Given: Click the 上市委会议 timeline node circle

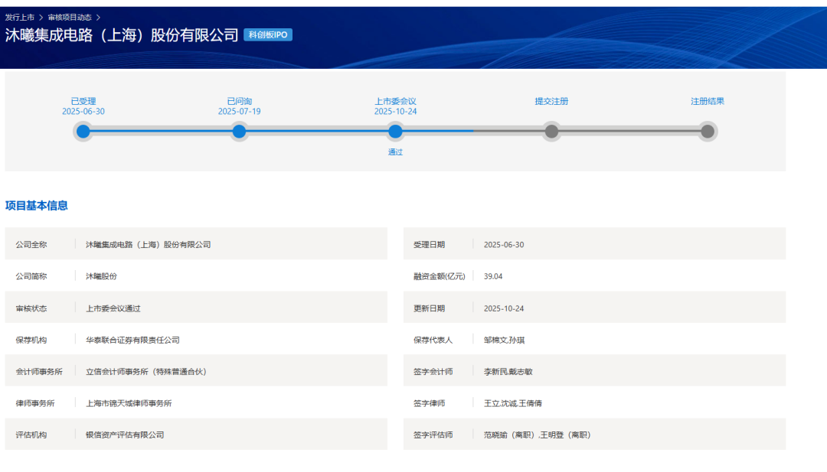Looking at the screenshot, I should pyautogui.click(x=395, y=132).
